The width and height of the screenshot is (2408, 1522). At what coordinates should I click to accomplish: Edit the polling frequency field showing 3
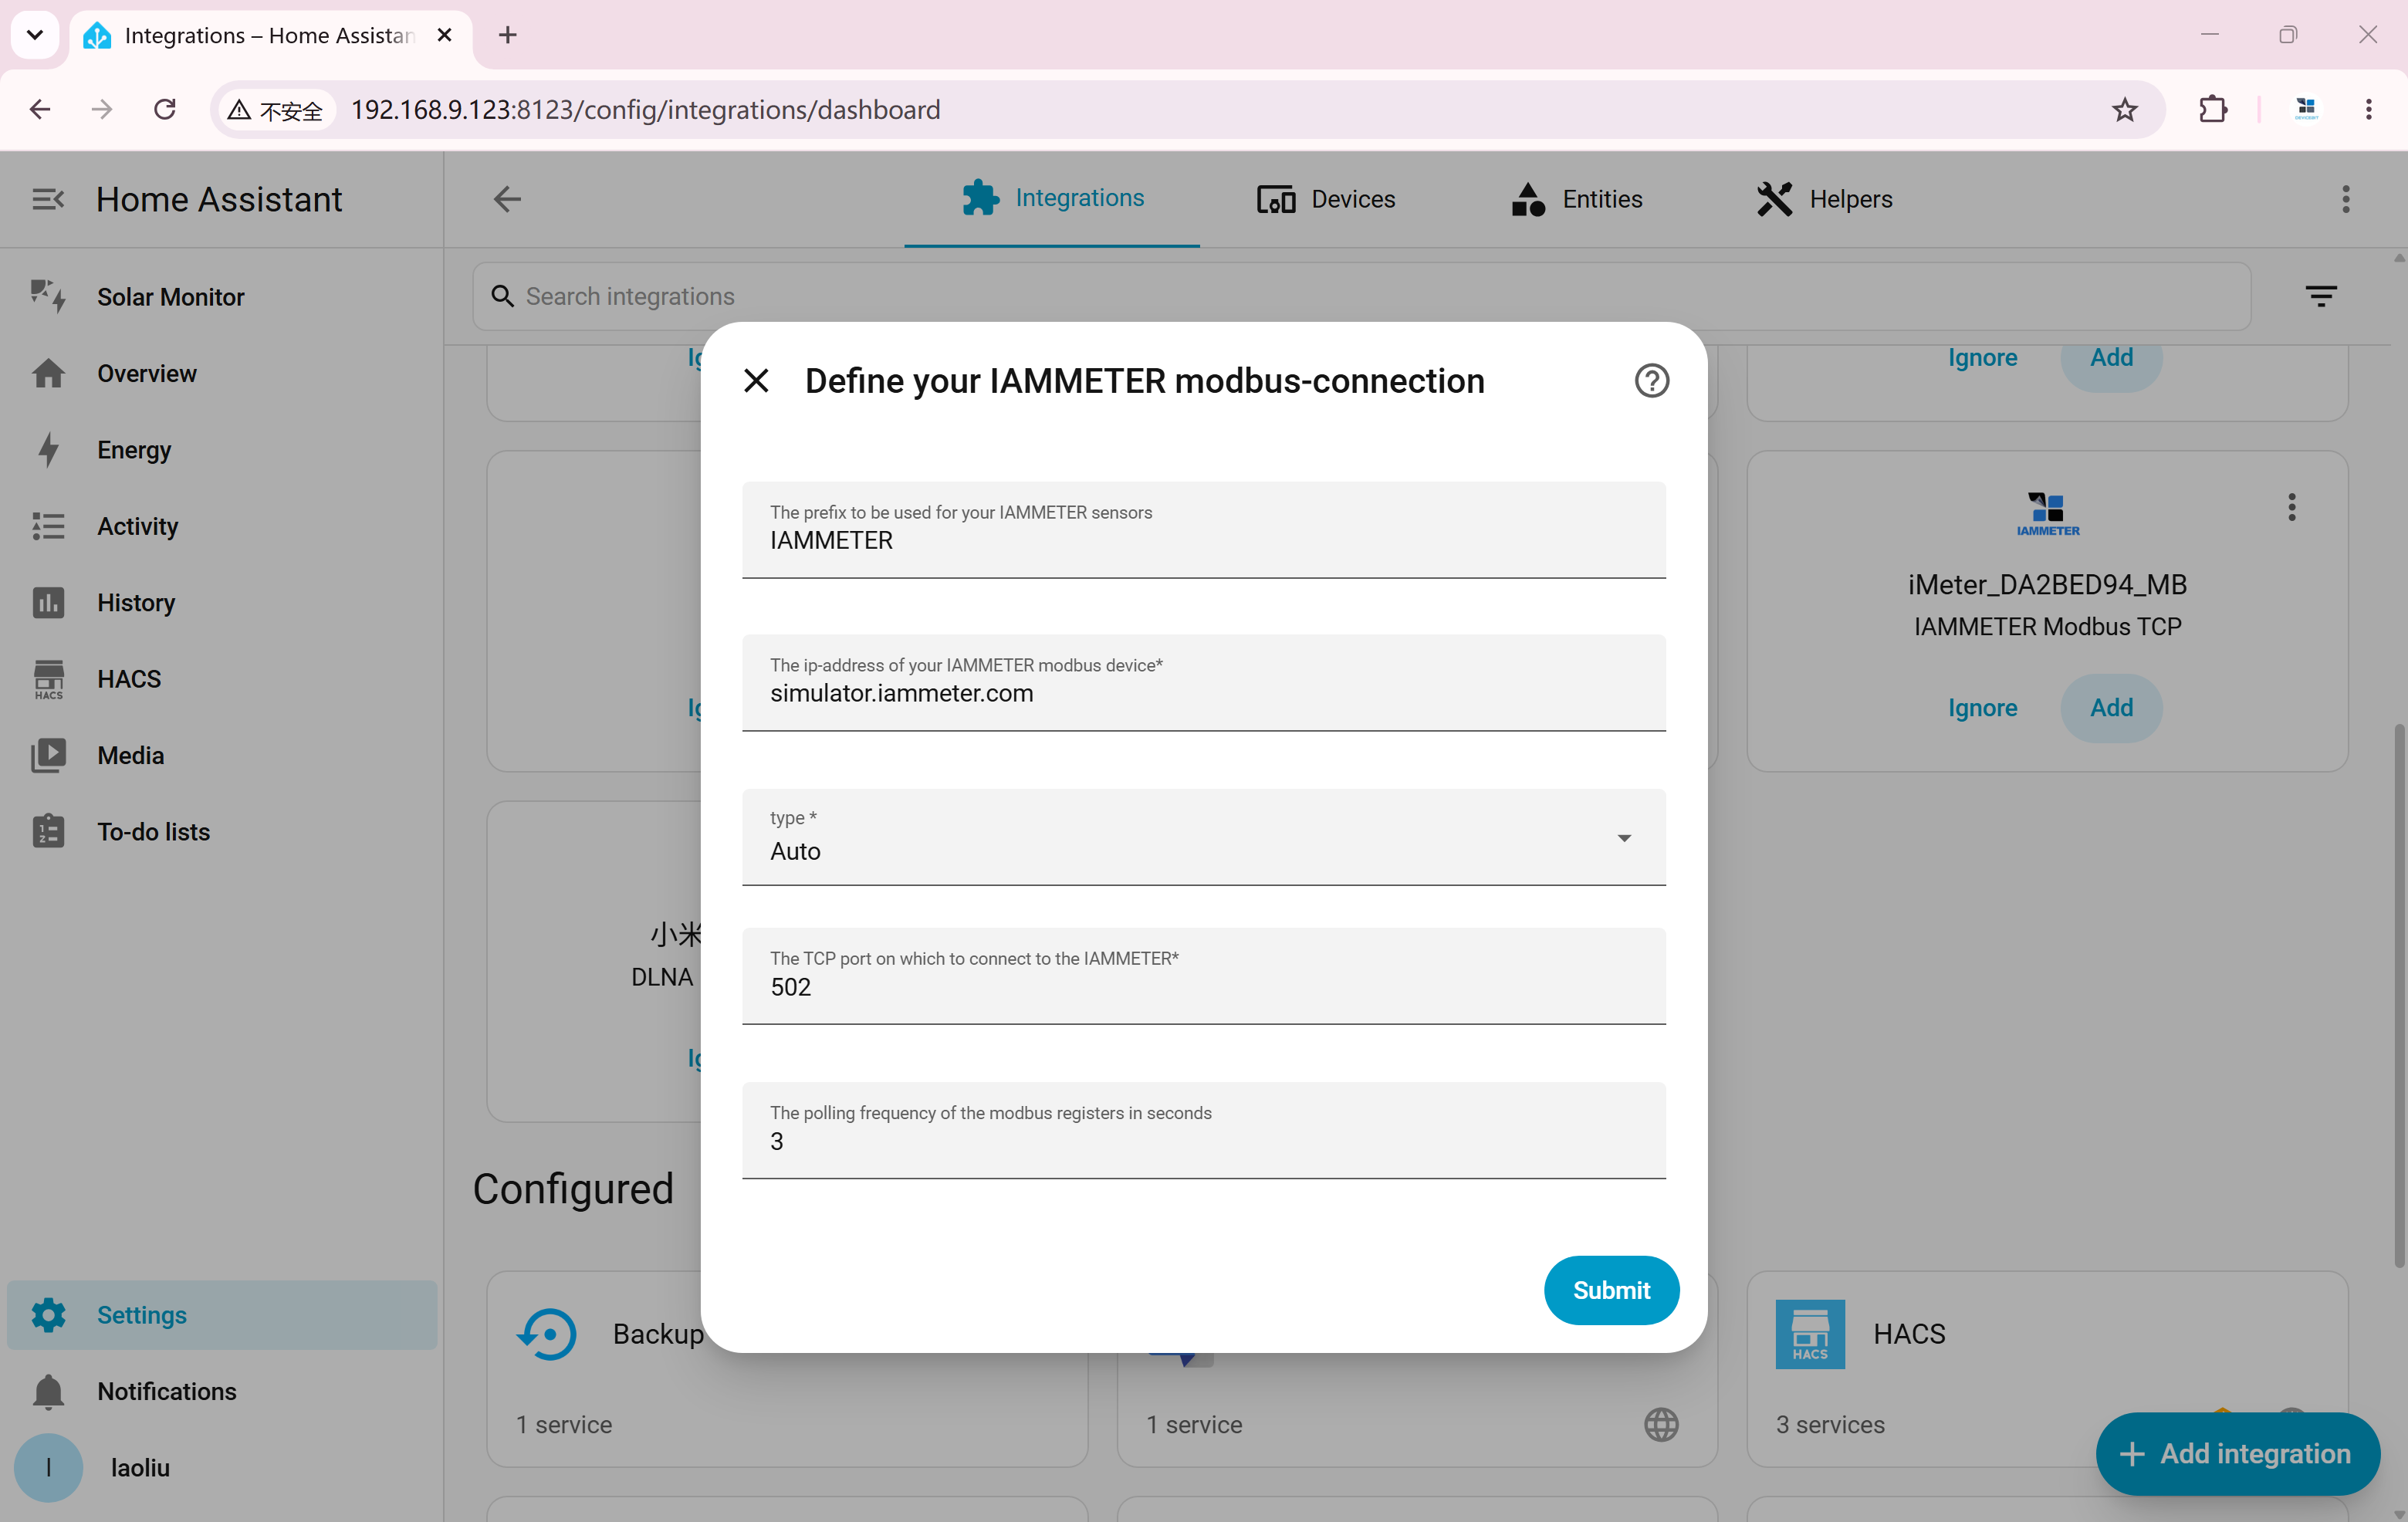(1203, 1130)
